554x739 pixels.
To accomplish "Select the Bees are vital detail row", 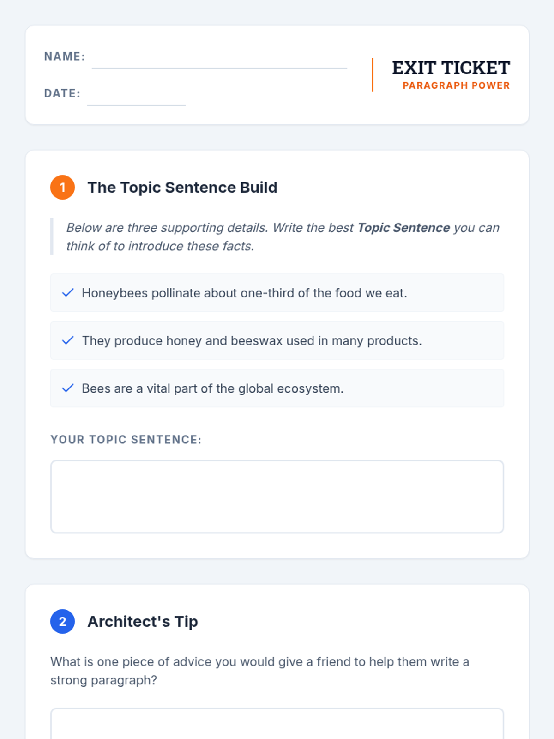I will point(277,388).
